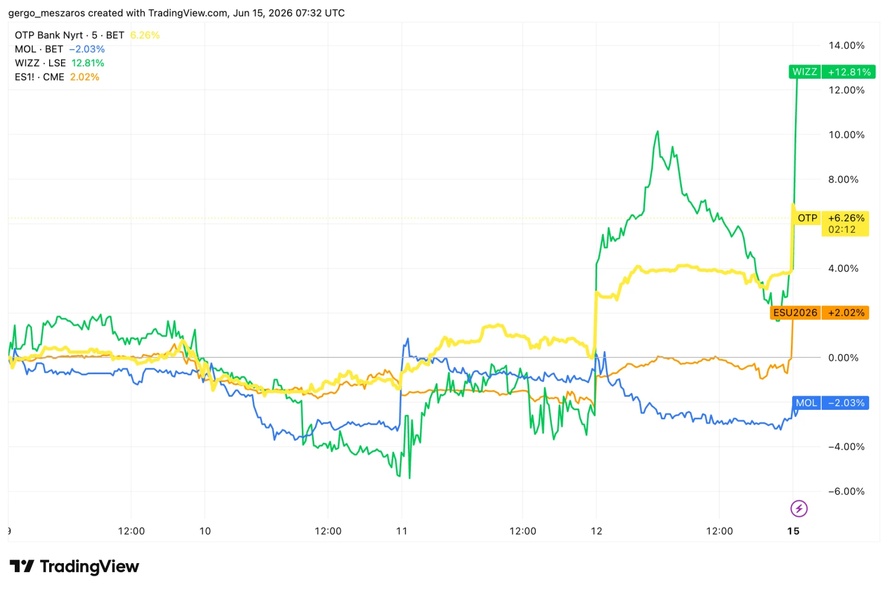Click the −4.00% axis label
The width and height of the screenshot is (888, 591).
[846, 447]
